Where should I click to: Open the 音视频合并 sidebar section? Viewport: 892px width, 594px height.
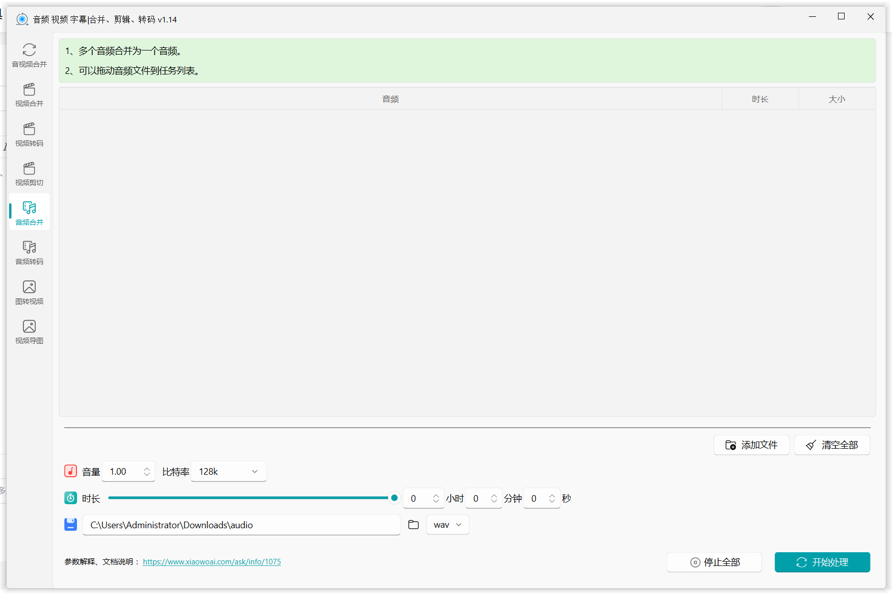tap(29, 55)
